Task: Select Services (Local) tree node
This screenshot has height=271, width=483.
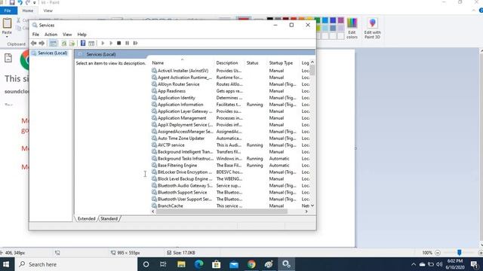Action: coord(52,53)
